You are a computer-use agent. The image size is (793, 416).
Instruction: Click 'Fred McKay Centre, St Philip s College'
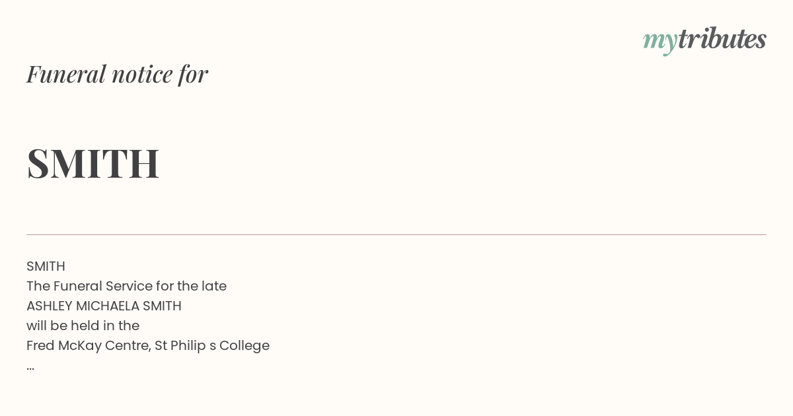click(x=148, y=345)
